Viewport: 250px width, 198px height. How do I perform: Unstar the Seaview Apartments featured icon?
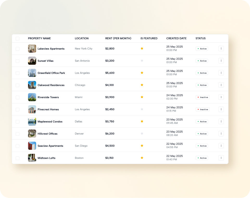click(142, 146)
